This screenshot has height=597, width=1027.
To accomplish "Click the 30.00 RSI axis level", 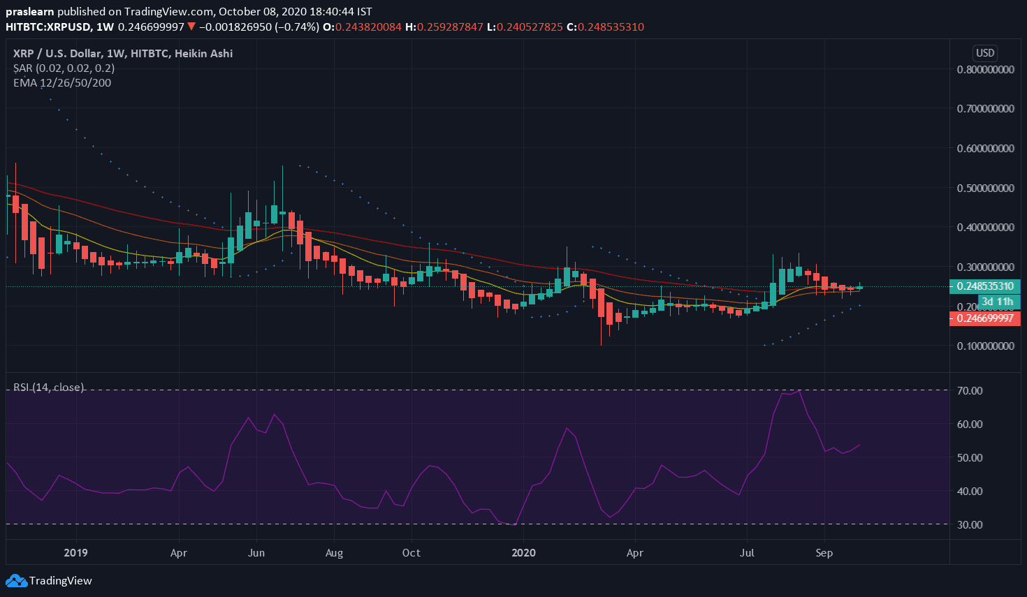I will [x=970, y=524].
